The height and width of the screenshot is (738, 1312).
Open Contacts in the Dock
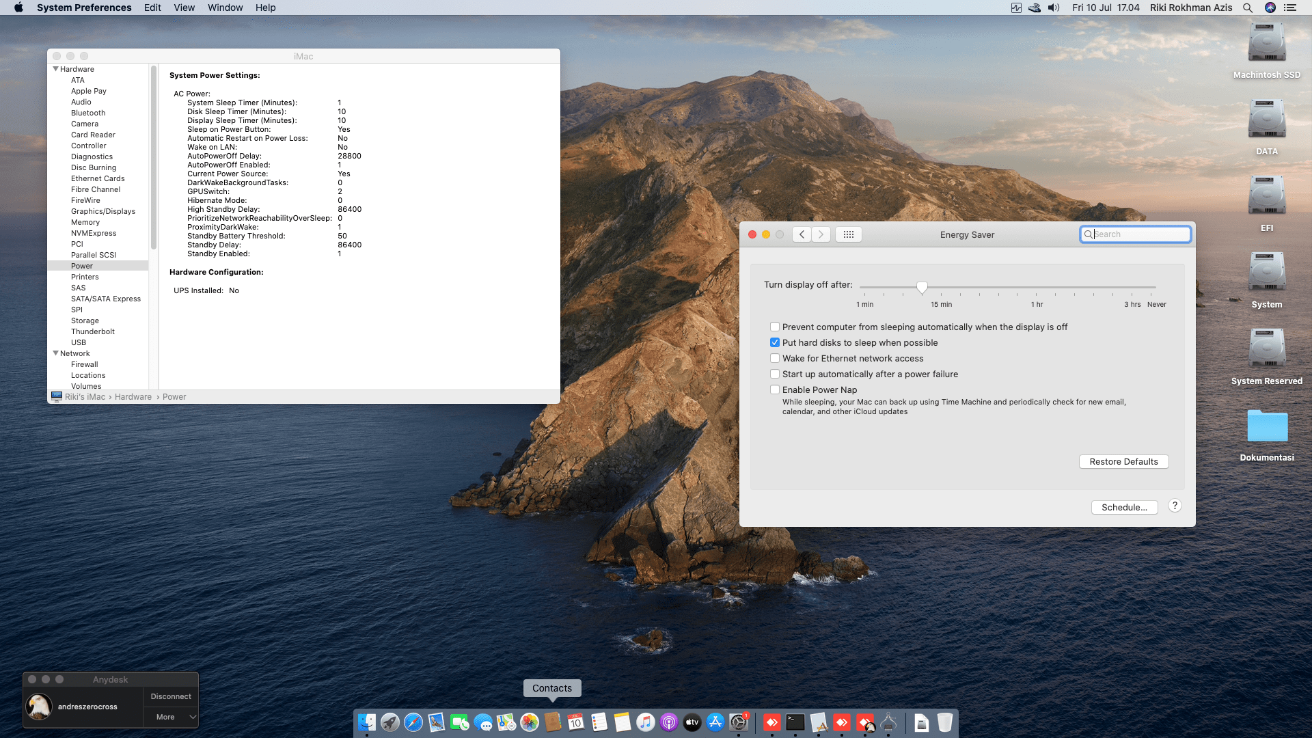coord(553,722)
